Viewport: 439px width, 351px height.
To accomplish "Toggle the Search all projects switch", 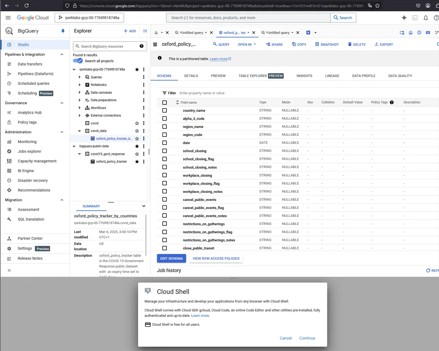I will (77, 61).
